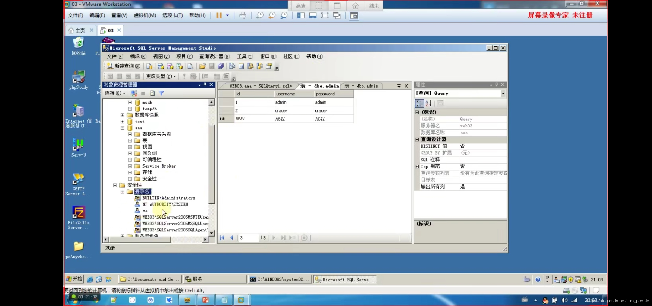The image size is (652, 306).
Task: Click VMware revert snapshot icon
Action: tap(272, 15)
